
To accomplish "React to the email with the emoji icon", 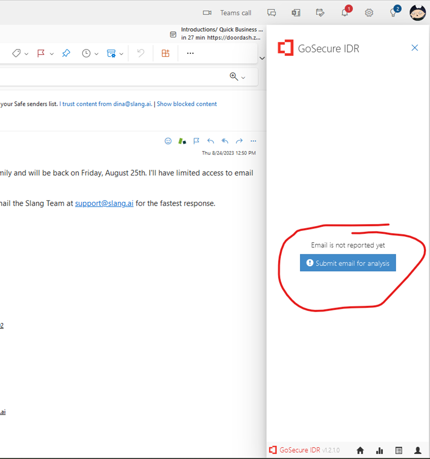I will tap(168, 141).
